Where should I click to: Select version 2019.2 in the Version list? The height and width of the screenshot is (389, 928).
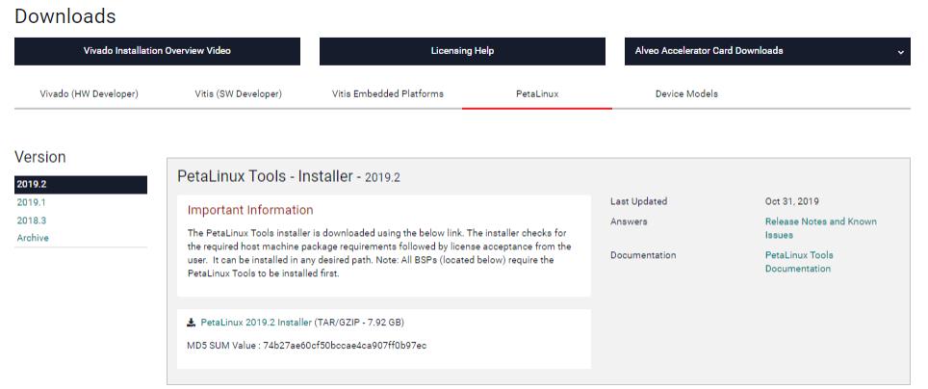pyautogui.click(x=81, y=184)
